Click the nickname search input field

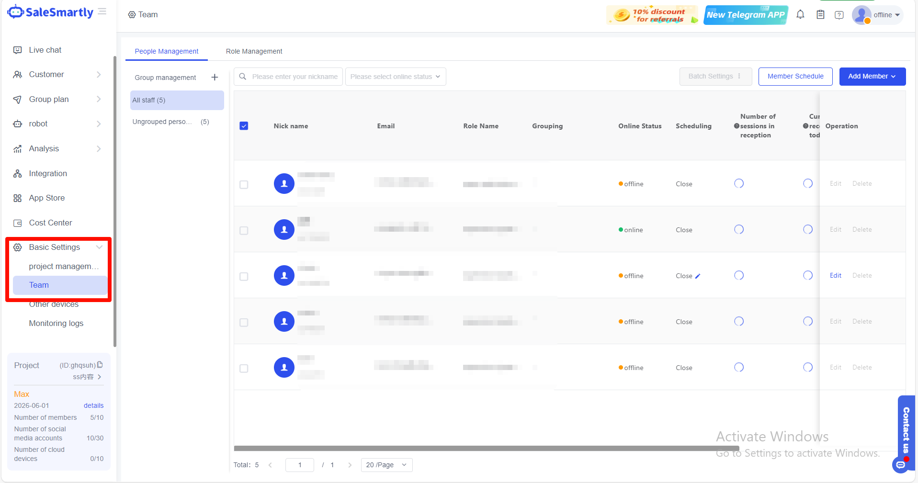pyautogui.click(x=295, y=77)
